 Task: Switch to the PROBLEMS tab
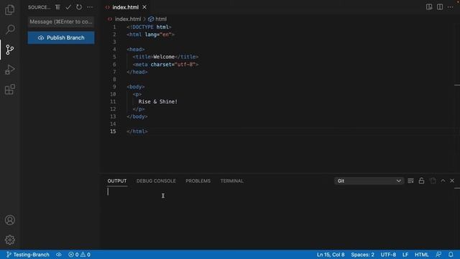tap(198, 181)
